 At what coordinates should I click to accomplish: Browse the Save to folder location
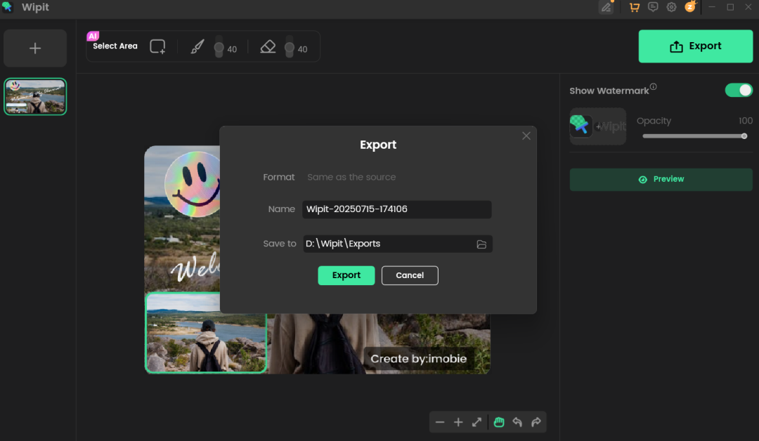[481, 244]
